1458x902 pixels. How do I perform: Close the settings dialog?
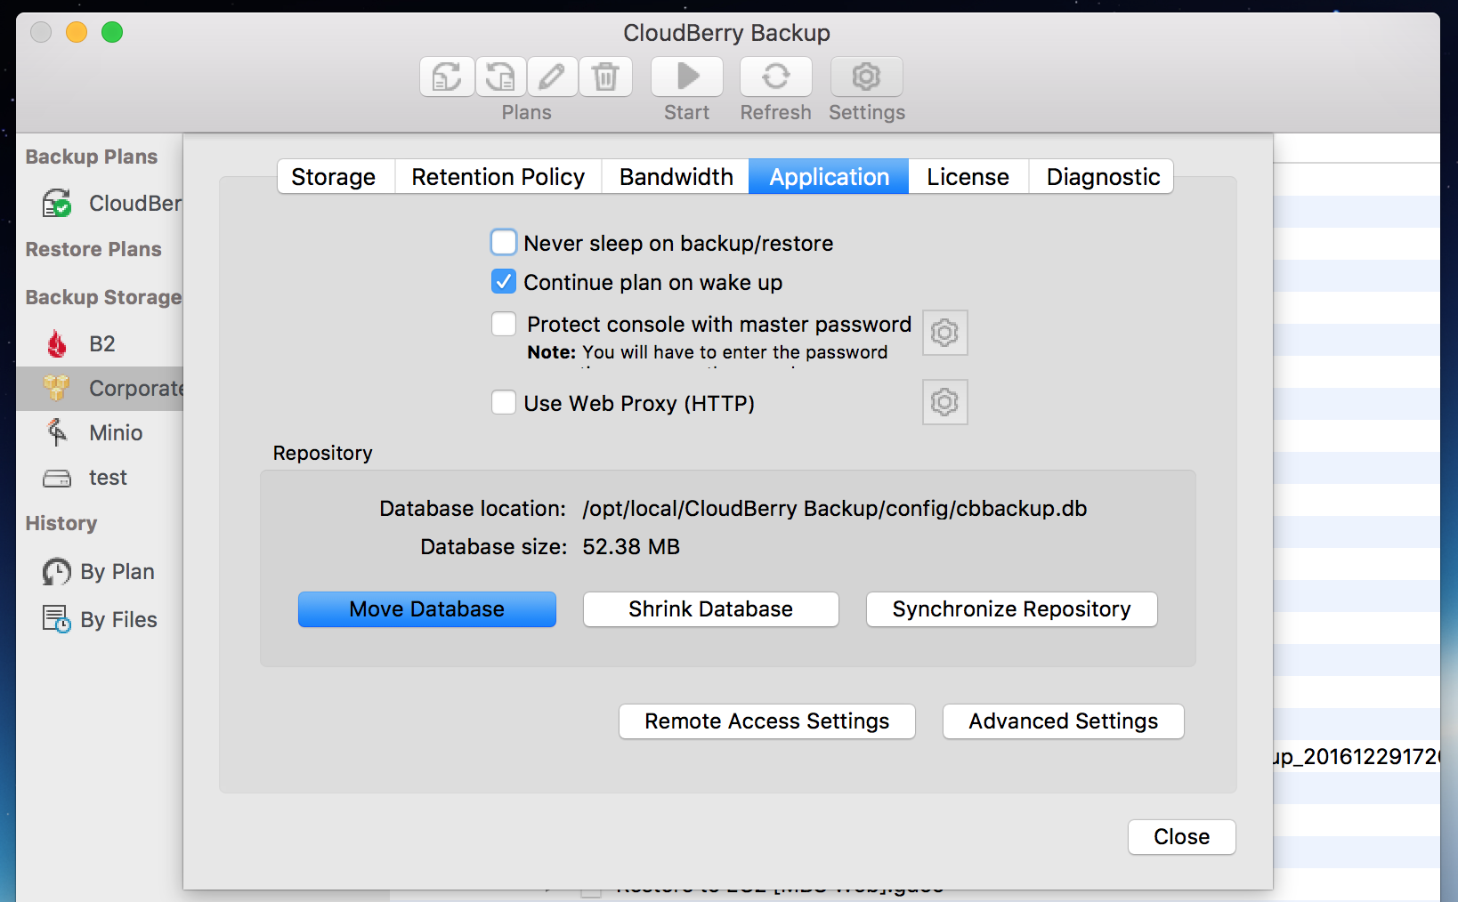tap(1182, 837)
